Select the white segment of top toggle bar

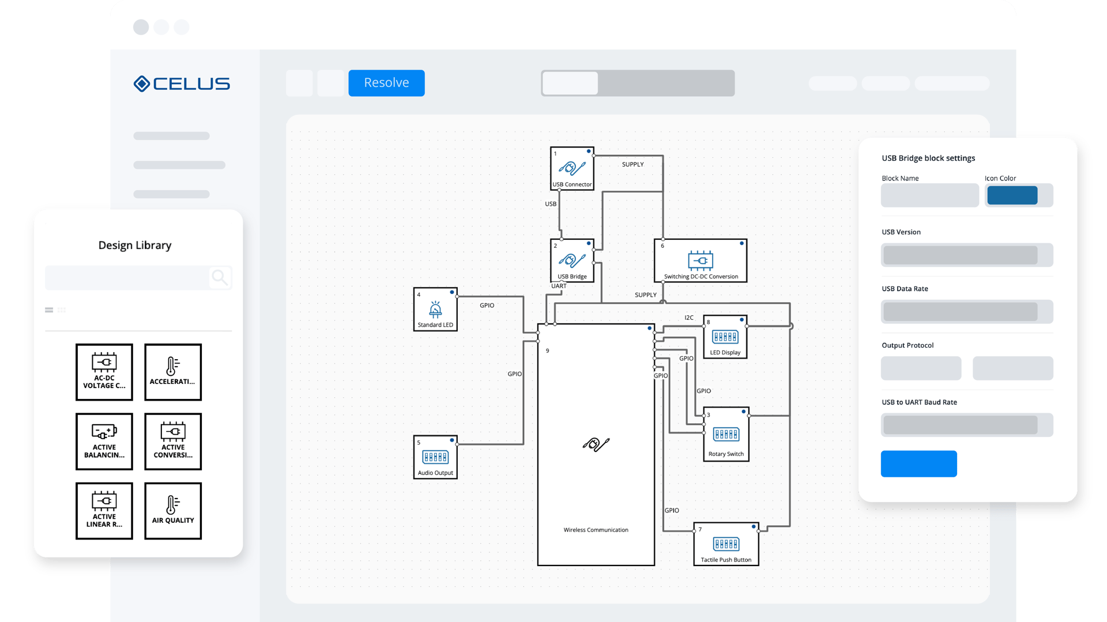[x=570, y=83]
